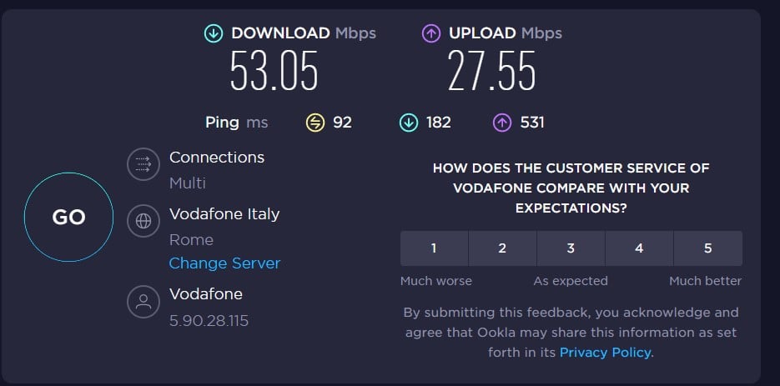Click the Vodafone Italy server name
780x386 pixels.
[224, 214]
